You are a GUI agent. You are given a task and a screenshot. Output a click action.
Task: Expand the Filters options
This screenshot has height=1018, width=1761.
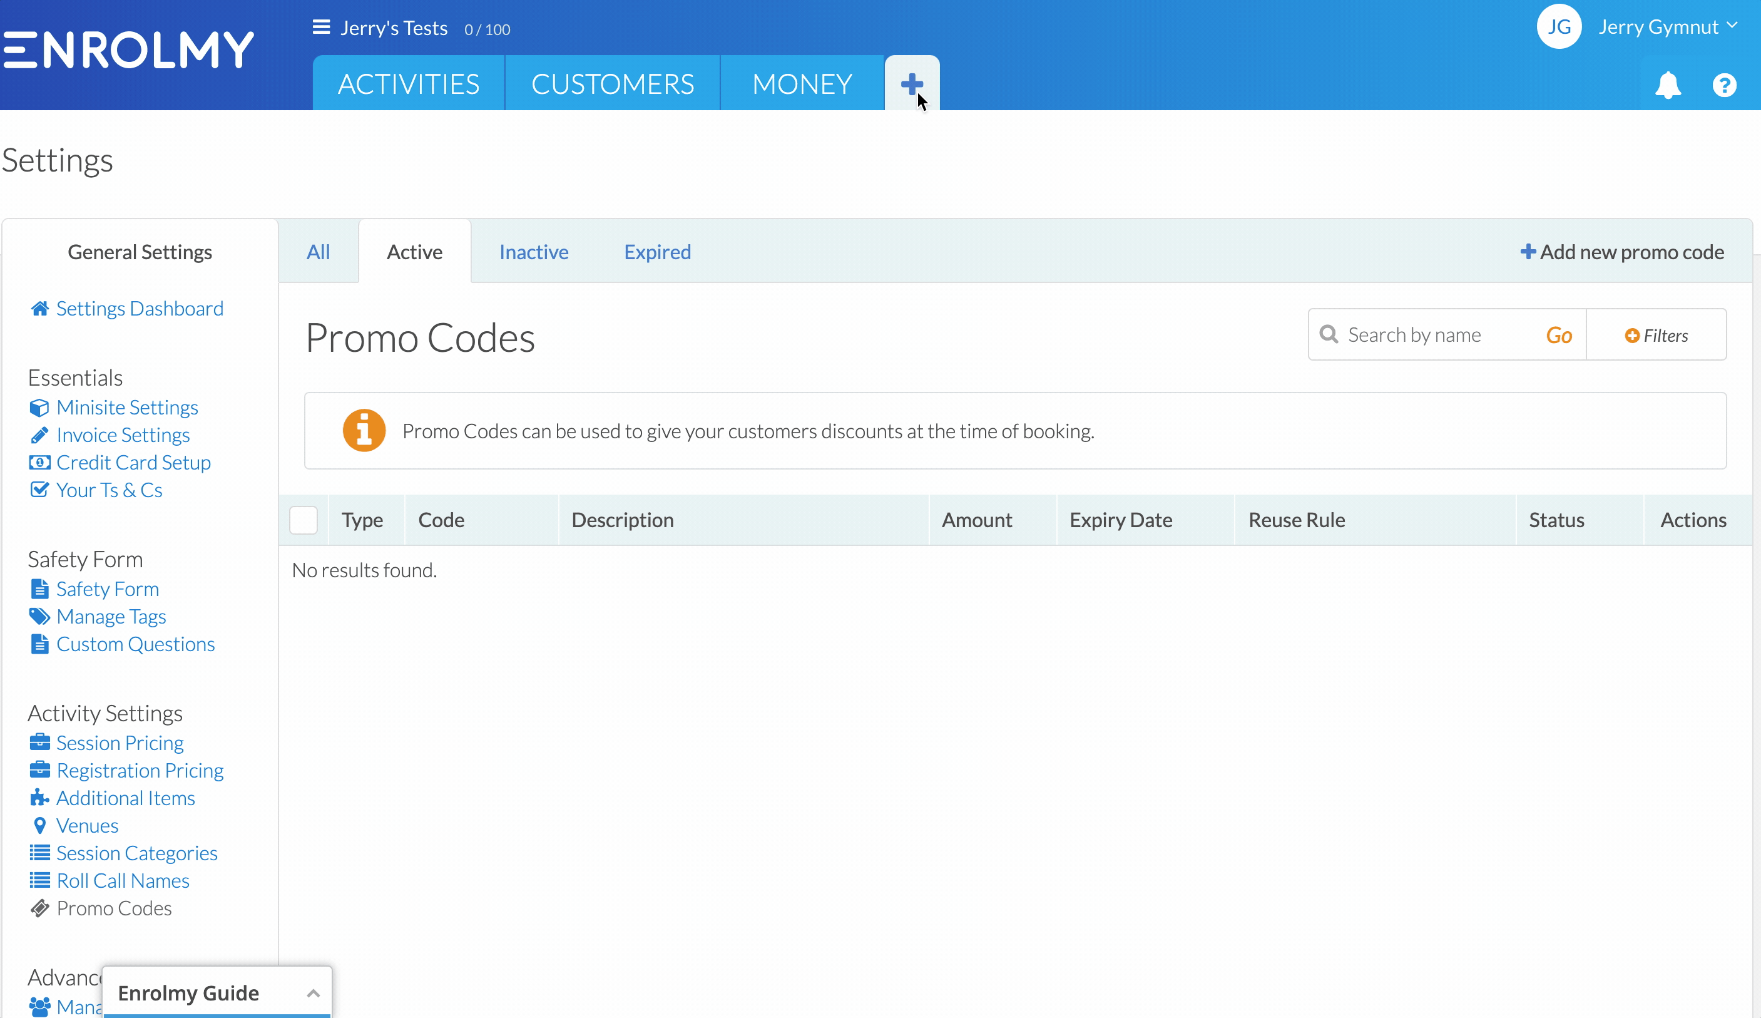[1656, 335]
